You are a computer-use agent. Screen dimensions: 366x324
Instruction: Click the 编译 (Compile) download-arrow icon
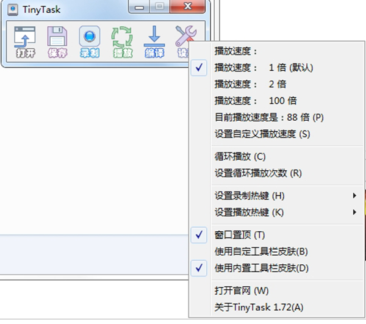tap(154, 41)
